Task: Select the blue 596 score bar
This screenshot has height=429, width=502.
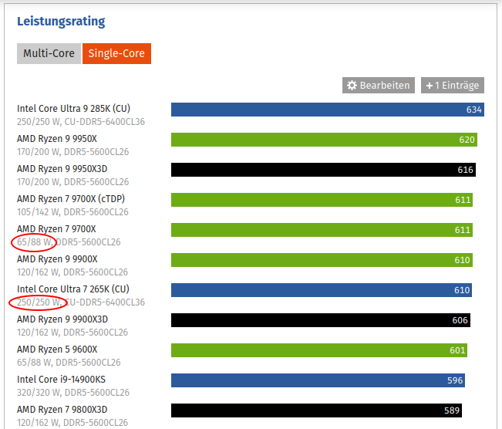Action: coord(318,380)
